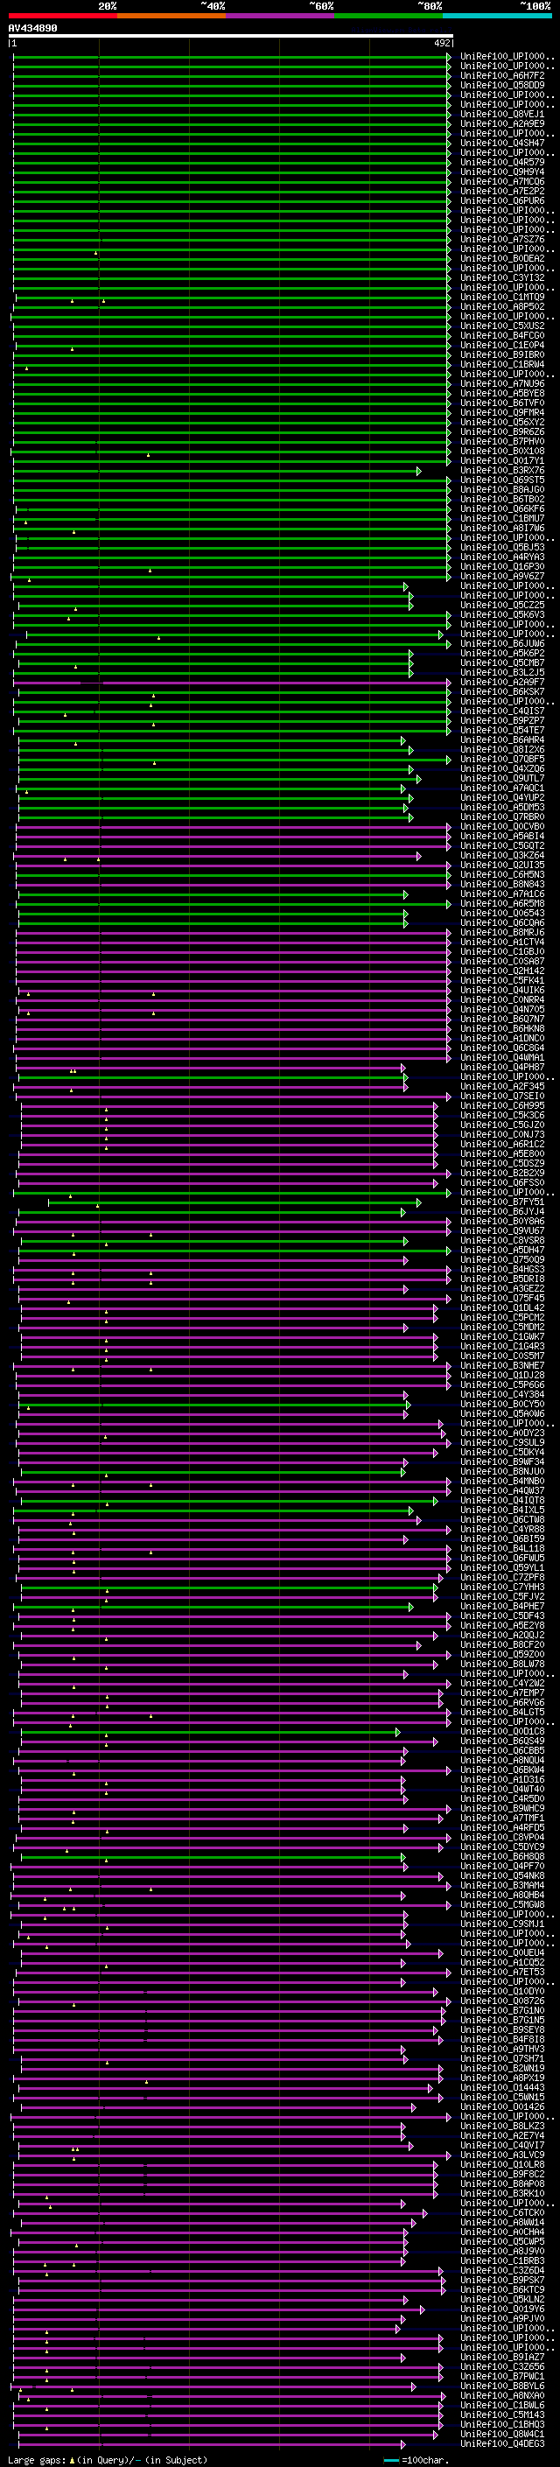Viewport: 560px width, 2467px height.
Task: Select hit label UniRef100_A7E2P2
Action: pos(502,191)
